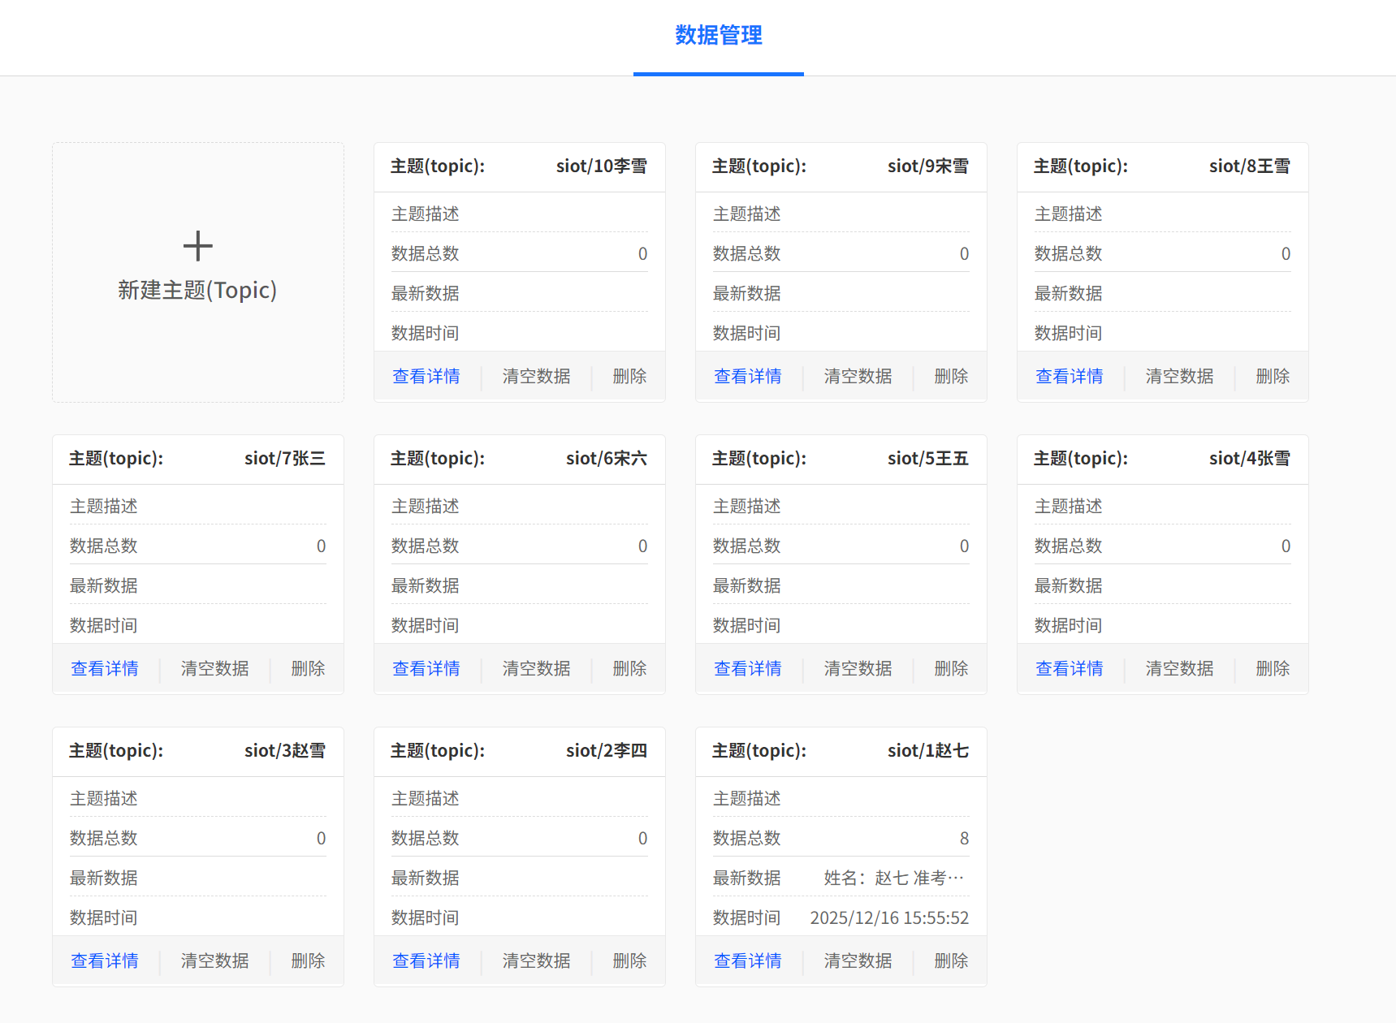清空数据 for siot/7张三 topic

214,668
